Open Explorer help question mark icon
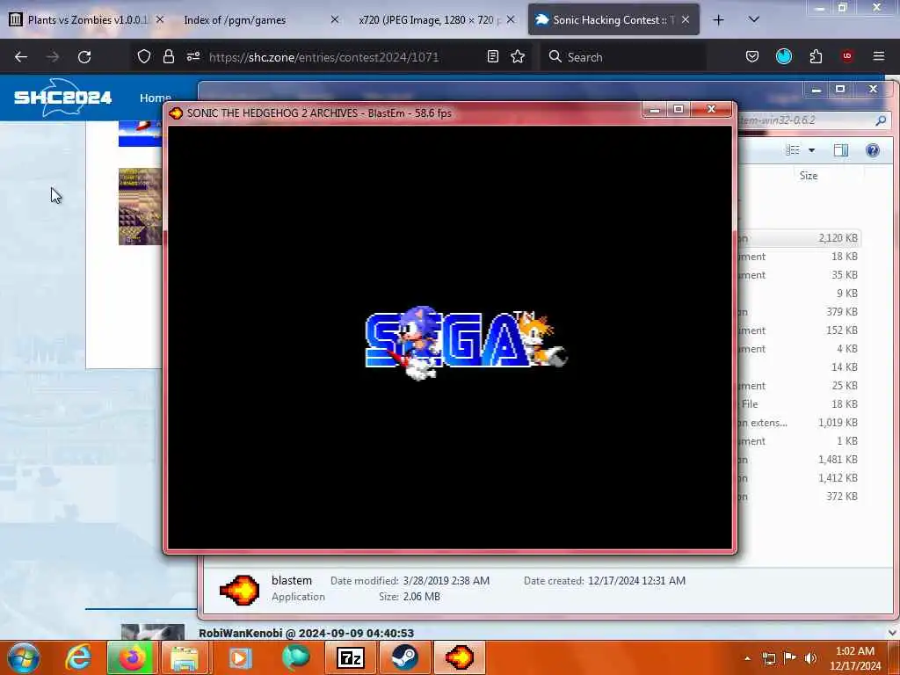Image resolution: width=900 pixels, height=675 pixels. pos(873,149)
